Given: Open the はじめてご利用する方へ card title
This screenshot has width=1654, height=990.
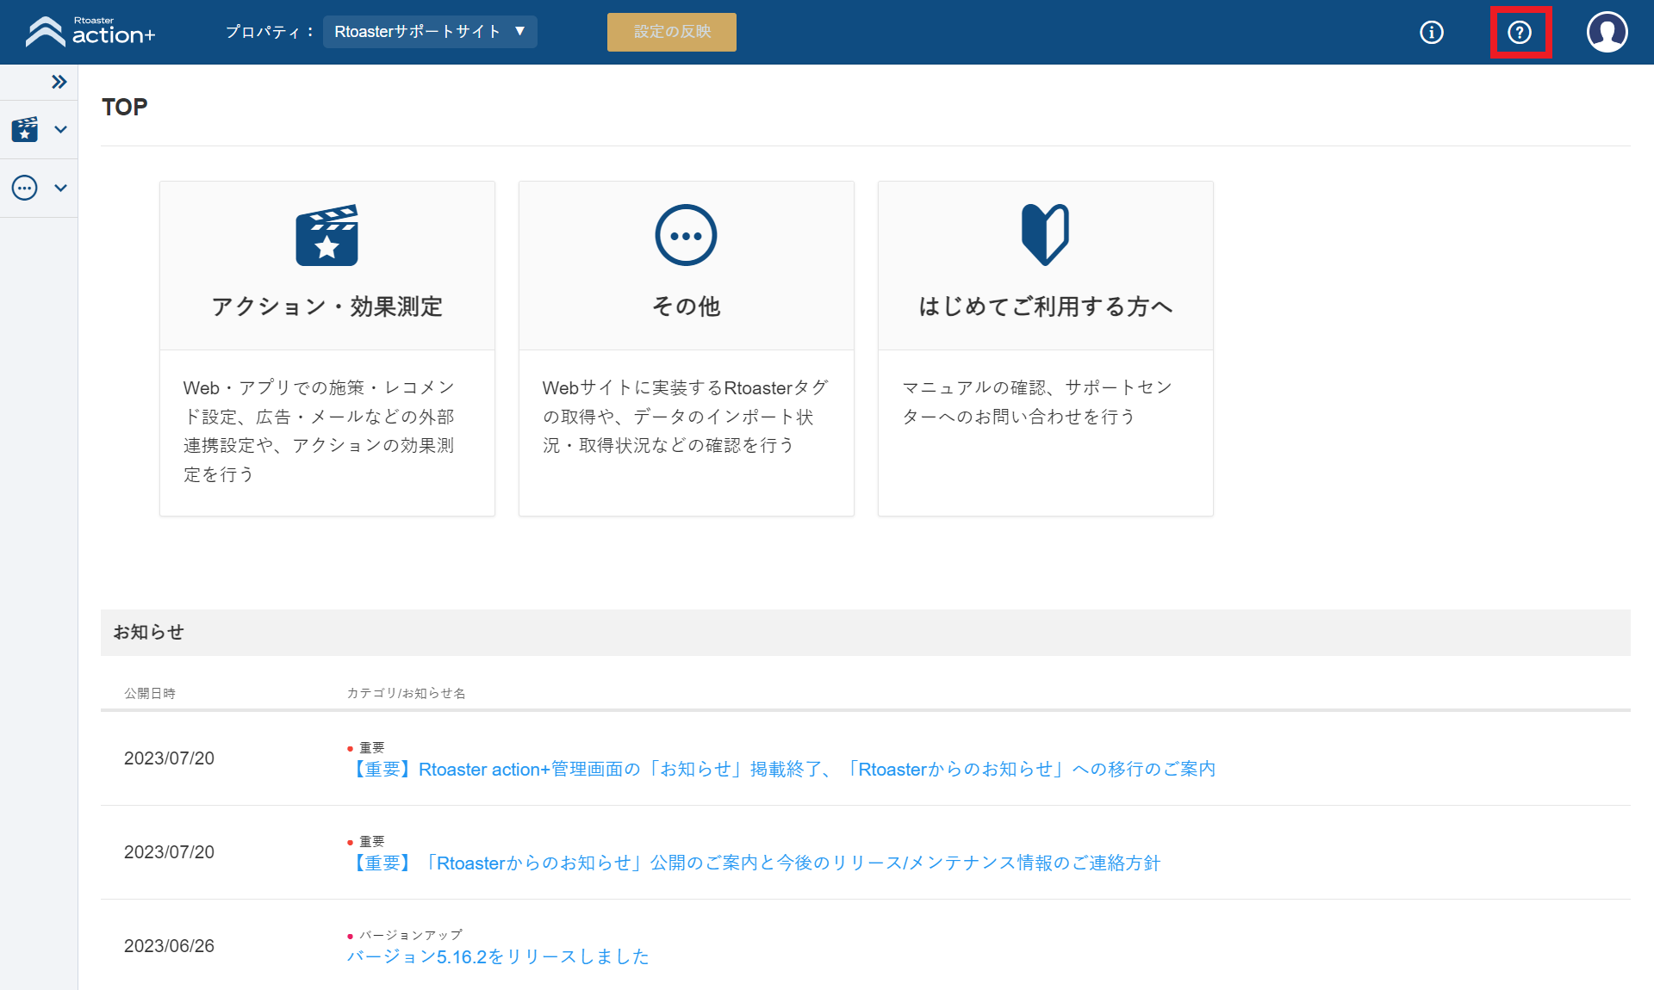Looking at the screenshot, I should coord(1046,306).
